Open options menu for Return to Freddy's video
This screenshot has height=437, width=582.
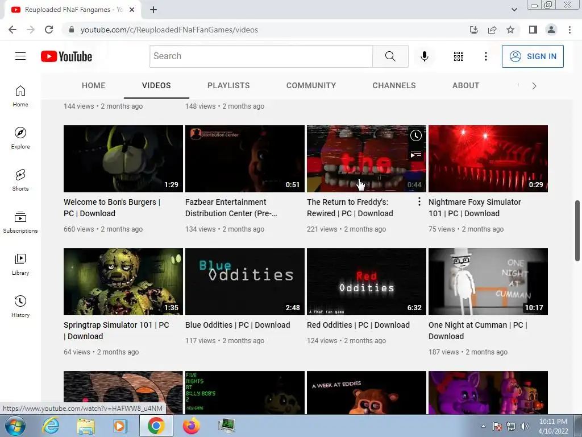[x=419, y=201]
